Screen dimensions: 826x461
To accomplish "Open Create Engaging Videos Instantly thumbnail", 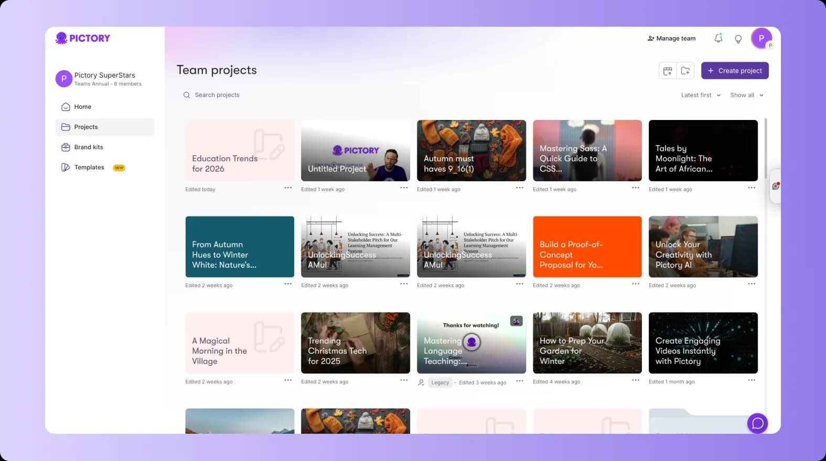I will pyautogui.click(x=703, y=343).
